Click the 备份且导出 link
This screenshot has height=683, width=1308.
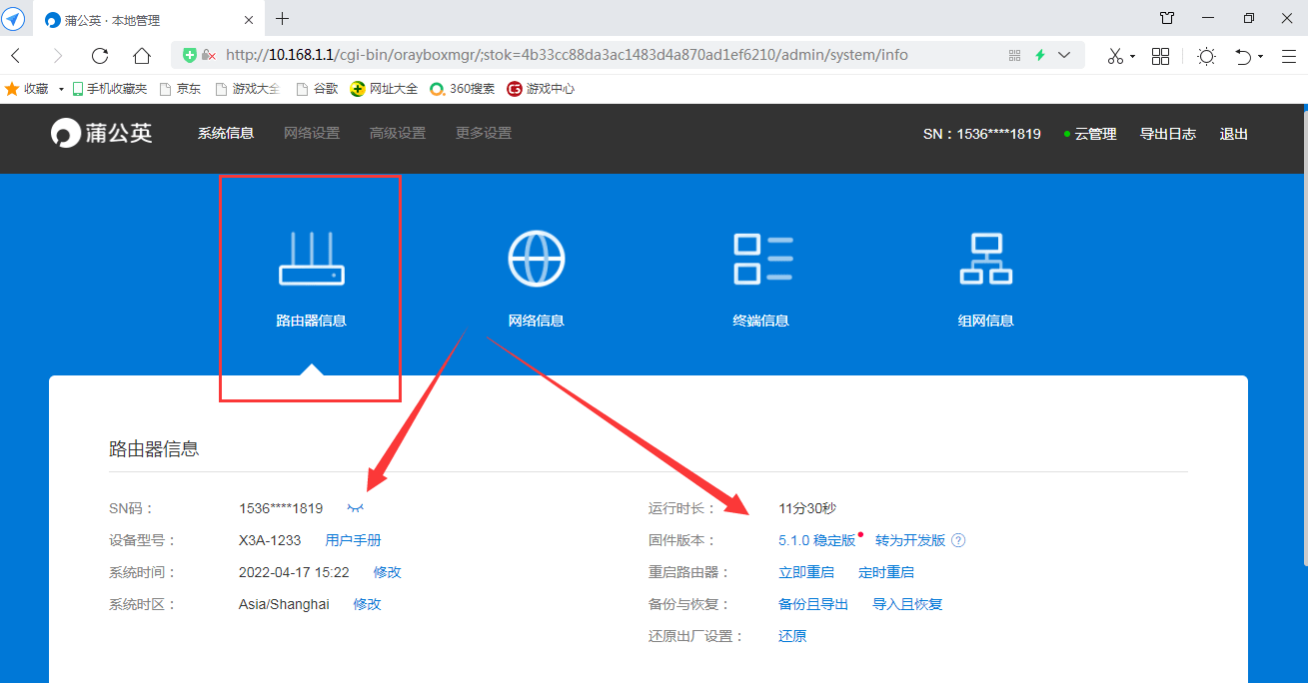point(812,605)
